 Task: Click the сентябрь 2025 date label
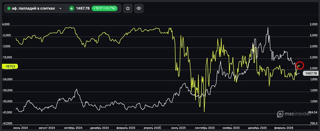tap(205, 128)
